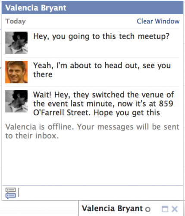The width and height of the screenshot is (185, 216).
Task: Select the Valencia Bryant tab at bottom
Action: pyautogui.click(x=112, y=208)
